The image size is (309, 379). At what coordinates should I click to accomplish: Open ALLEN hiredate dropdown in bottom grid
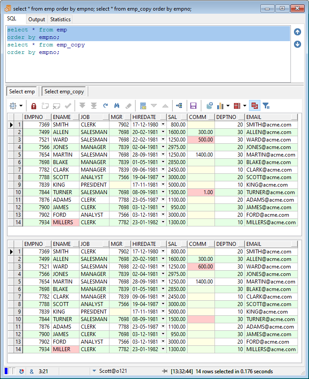click(163, 259)
